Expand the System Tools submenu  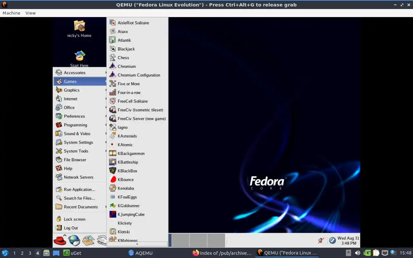click(80, 151)
